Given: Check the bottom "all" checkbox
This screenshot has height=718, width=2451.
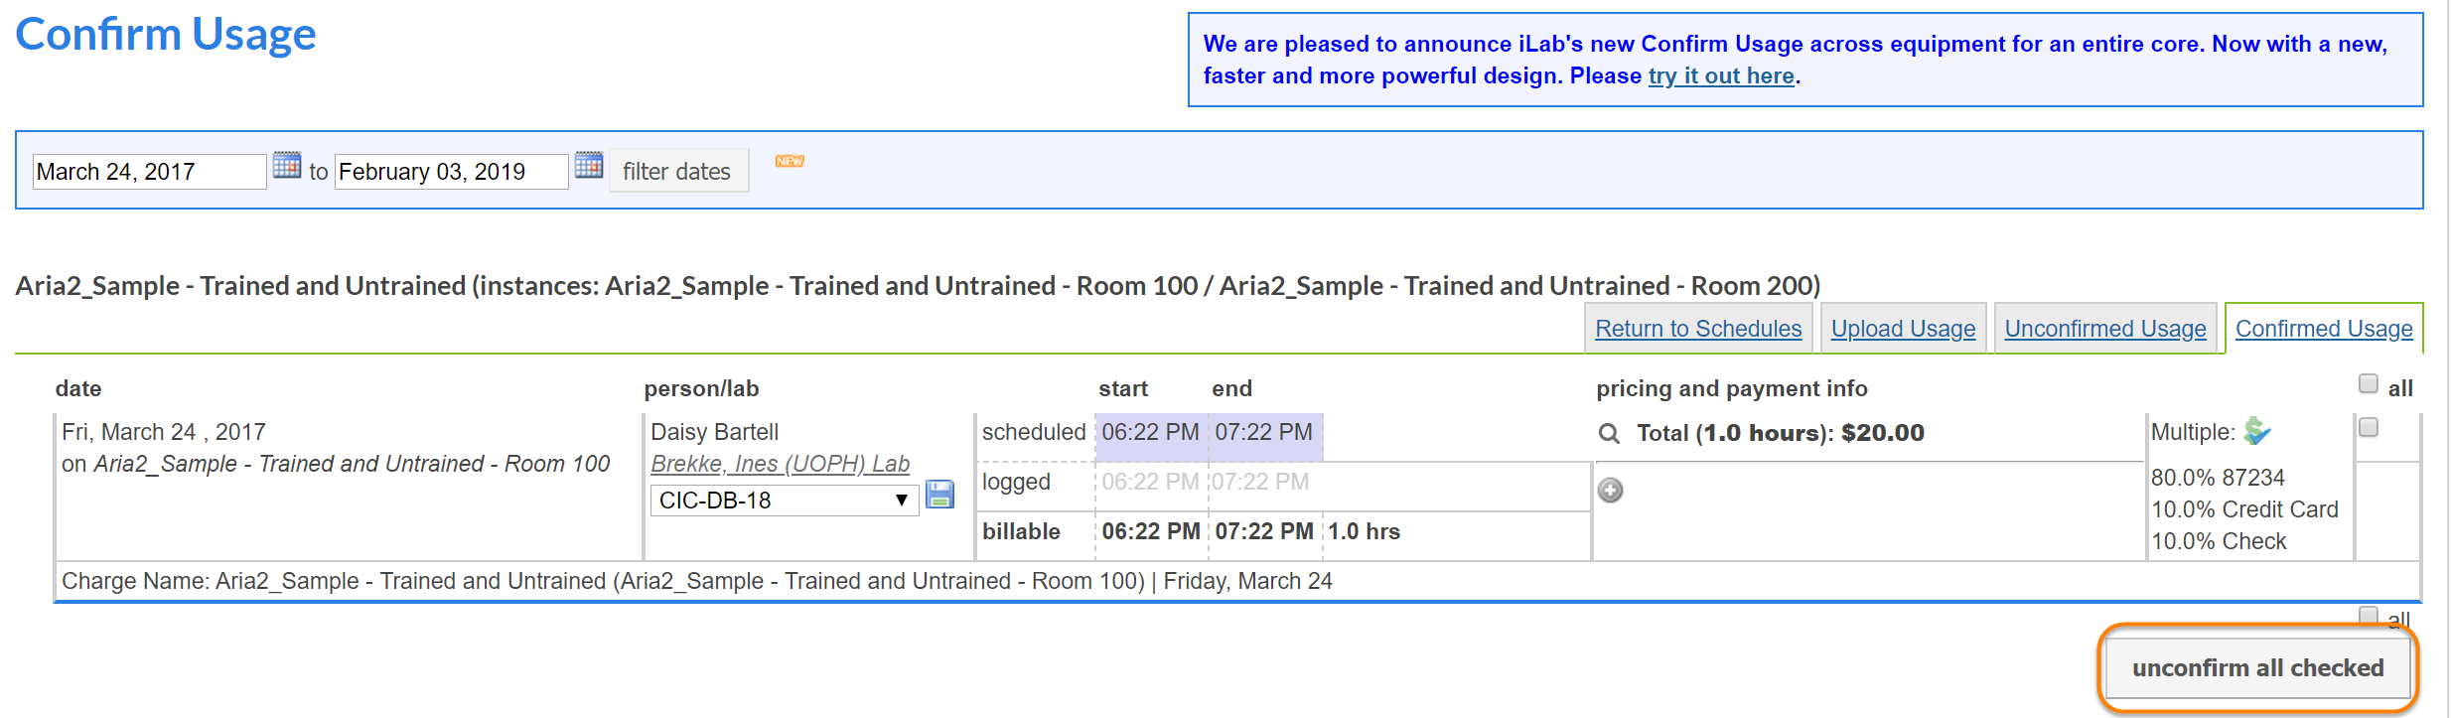Looking at the screenshot, I should point(2369,615).
